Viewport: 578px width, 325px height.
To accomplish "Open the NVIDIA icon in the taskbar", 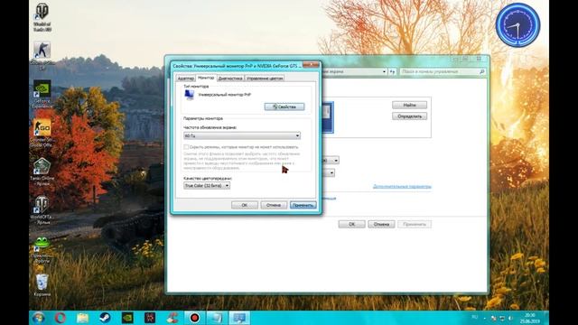I will coord(127,318).
